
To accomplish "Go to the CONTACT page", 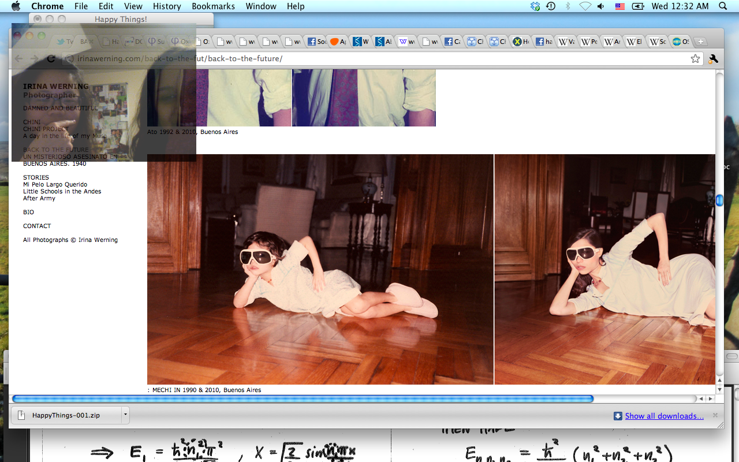I will pyautogui.click(x=37, y=226).
